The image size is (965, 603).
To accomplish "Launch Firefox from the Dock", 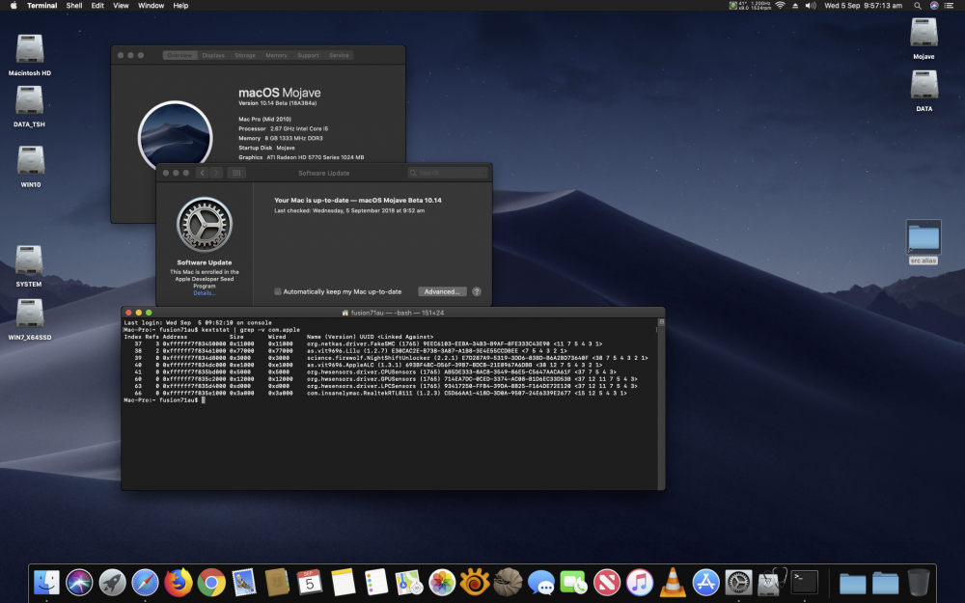I will click(x=178, y=582).
